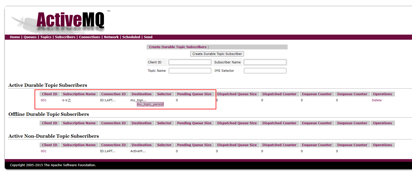
Task: Click Selector header in Active Durable table
Action: tap(164, 94)
